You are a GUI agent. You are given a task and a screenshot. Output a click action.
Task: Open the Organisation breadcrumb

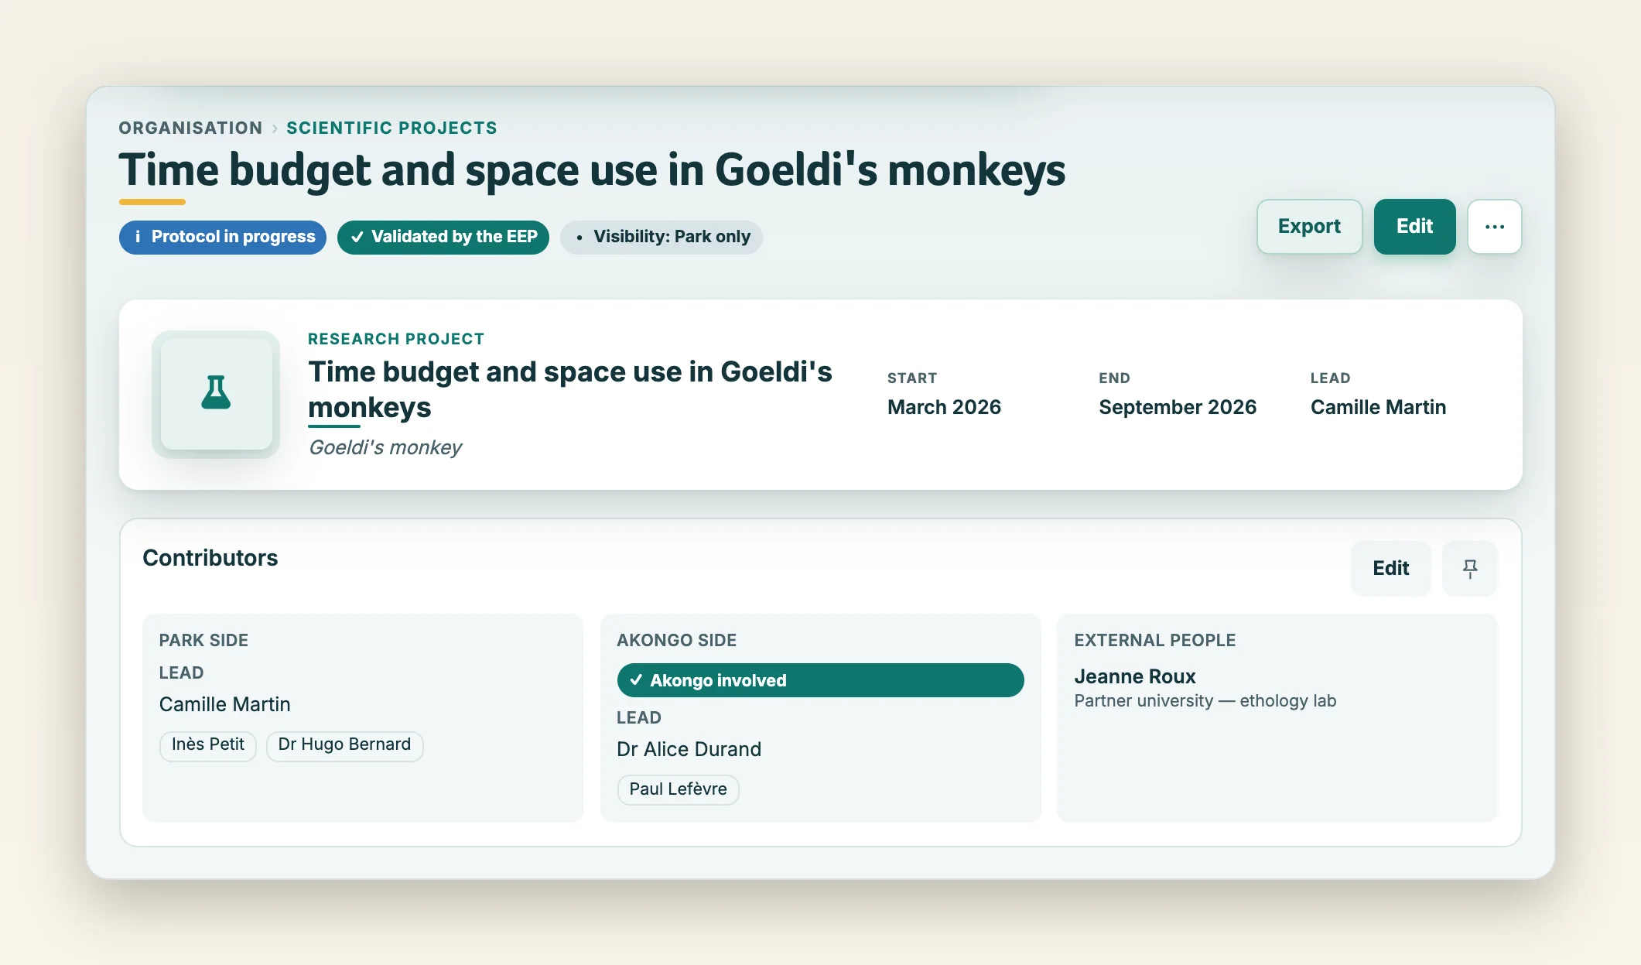pyautogui.click(x=190, y=128)
